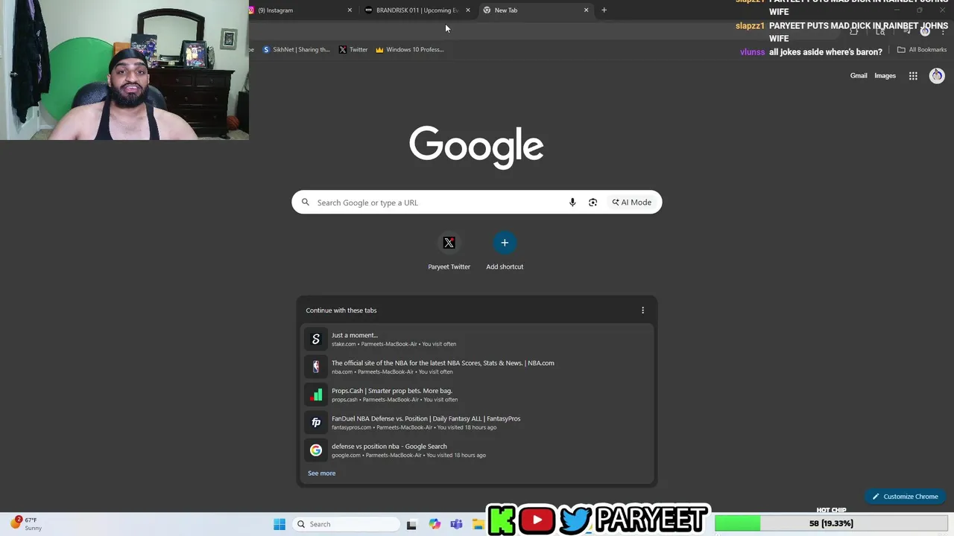Expand the All Bookmarks folder
The image size is (954, 536).
click(922, 50)
